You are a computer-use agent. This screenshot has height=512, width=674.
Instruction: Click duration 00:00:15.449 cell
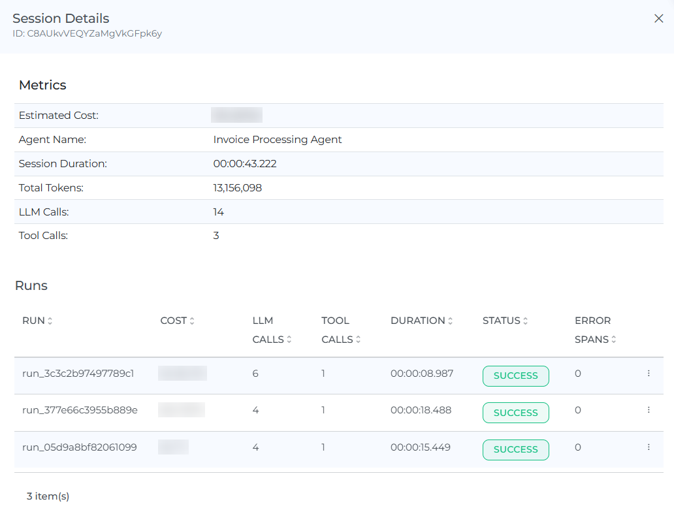tap(421, 447)
